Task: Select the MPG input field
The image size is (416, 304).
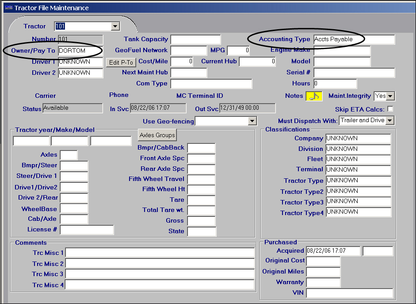Action: click(238, 50)
